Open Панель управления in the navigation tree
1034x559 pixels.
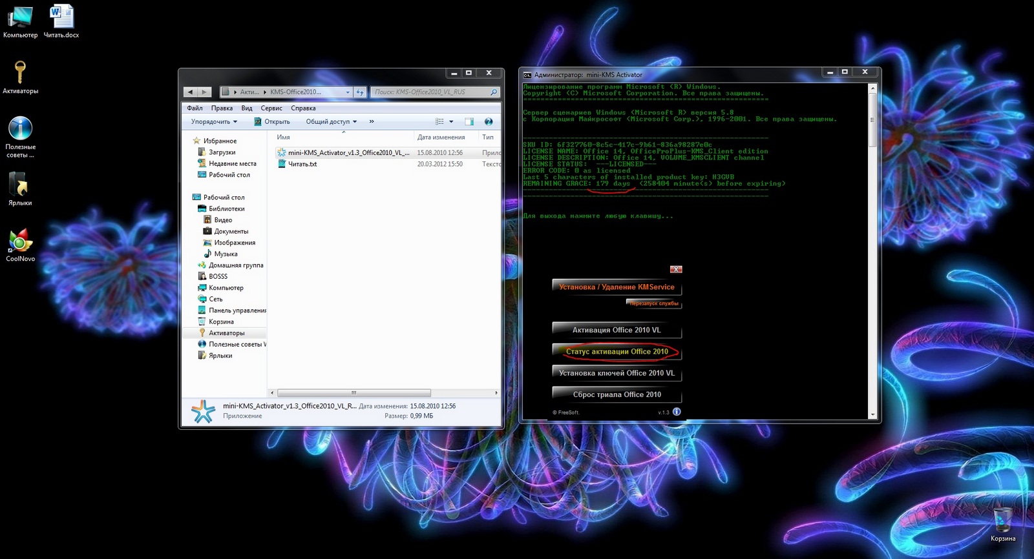coord(237,310)
